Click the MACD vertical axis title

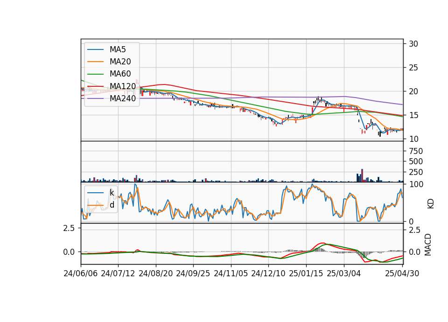[x=428, y=245]
